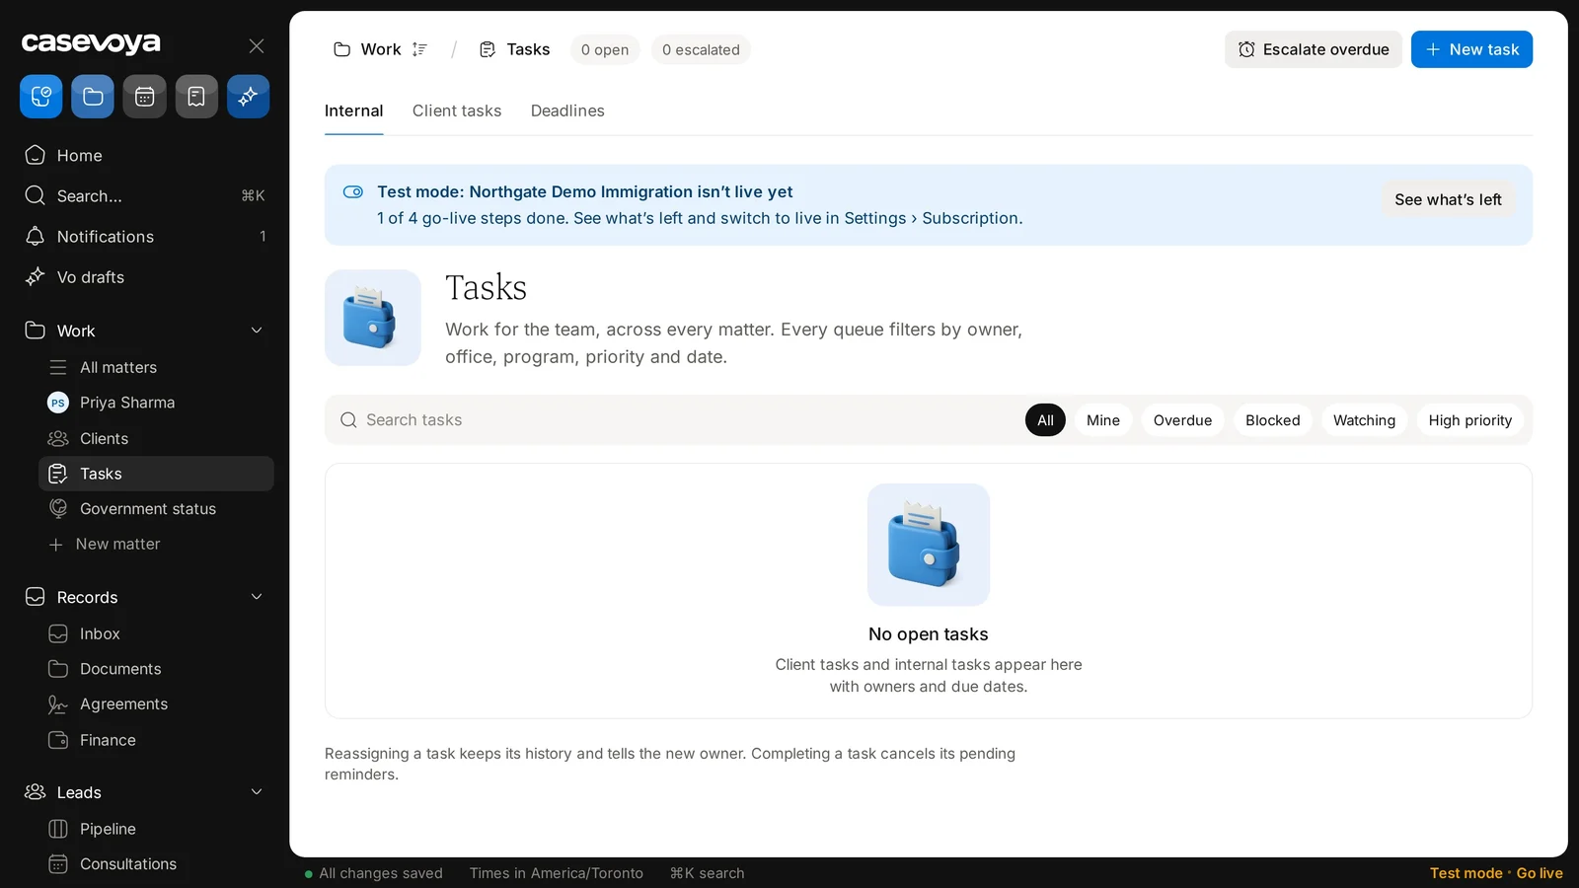Collapse the Leads section chevron
The width and height of the screenshot is (1579, 888).
tap(257, 792)
